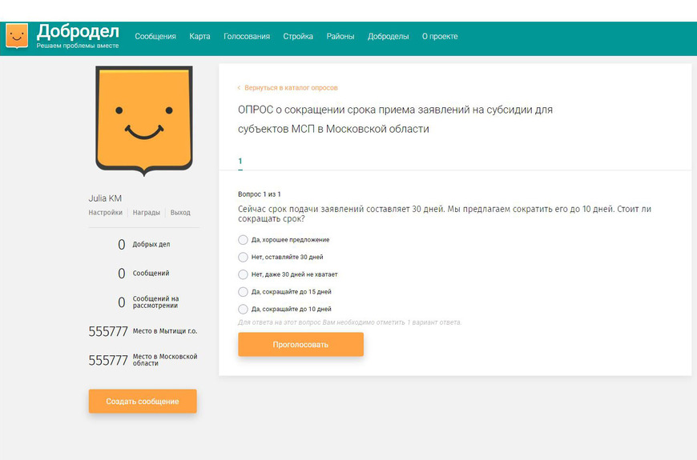Open the Сообщения menu item

tap(155, 36)
